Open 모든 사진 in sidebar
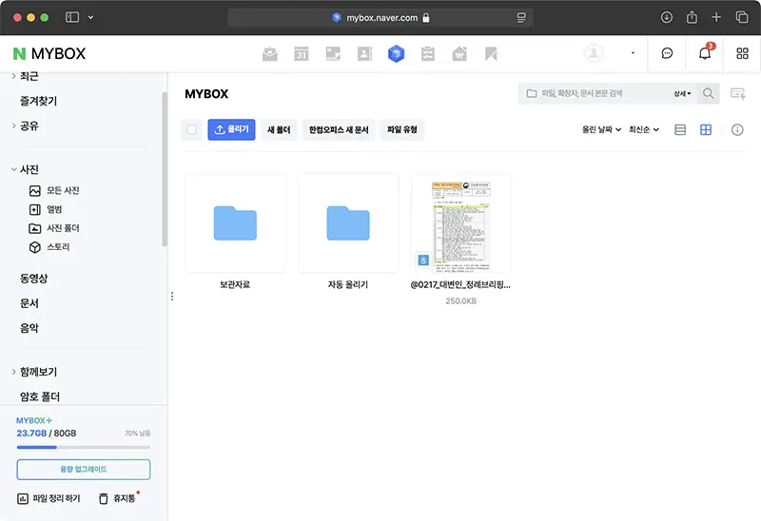The height and width of the screenshot is (521, 761). click(x=54, y=191)
